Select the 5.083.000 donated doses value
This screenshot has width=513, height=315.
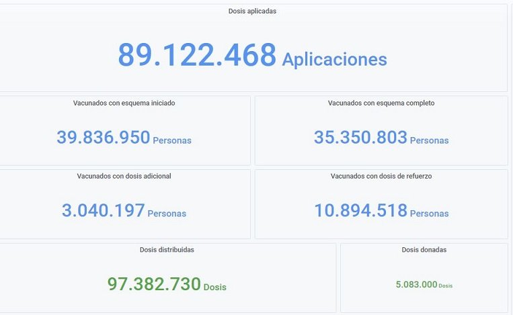pyautogui.click(x=416, y=285)
